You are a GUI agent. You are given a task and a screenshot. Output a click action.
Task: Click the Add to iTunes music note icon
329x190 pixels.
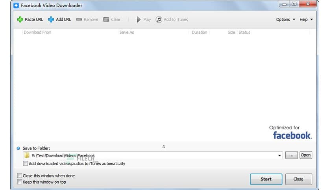159,20
